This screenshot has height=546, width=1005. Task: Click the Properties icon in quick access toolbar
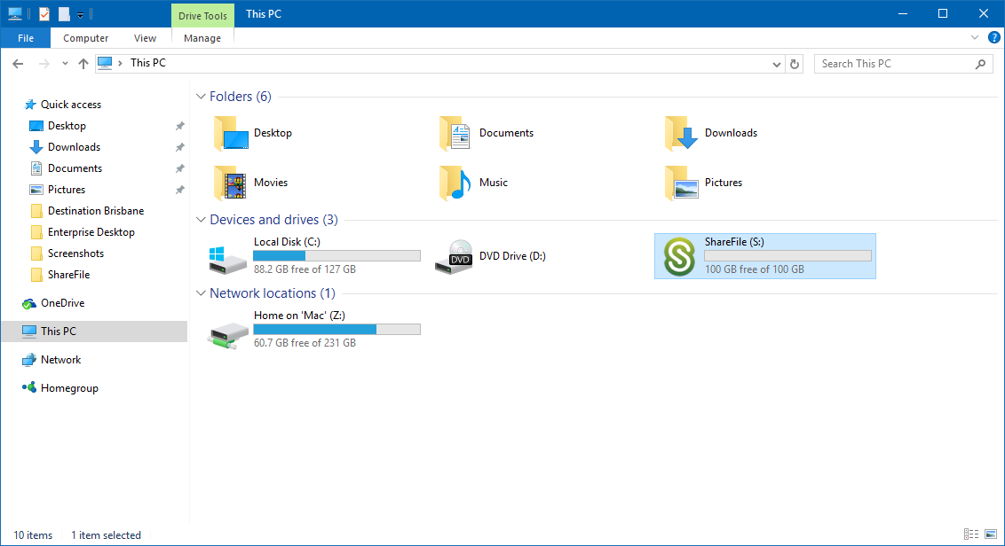click(43, 13)
